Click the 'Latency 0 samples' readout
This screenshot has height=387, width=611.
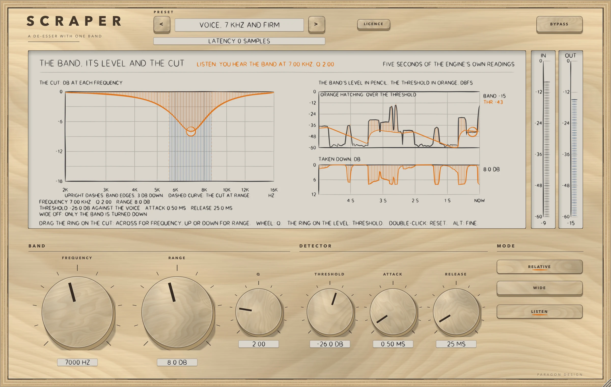[239, 41]
